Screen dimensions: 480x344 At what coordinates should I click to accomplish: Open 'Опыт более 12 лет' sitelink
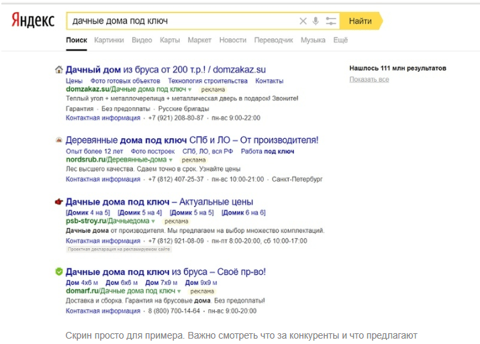(94, 152)
